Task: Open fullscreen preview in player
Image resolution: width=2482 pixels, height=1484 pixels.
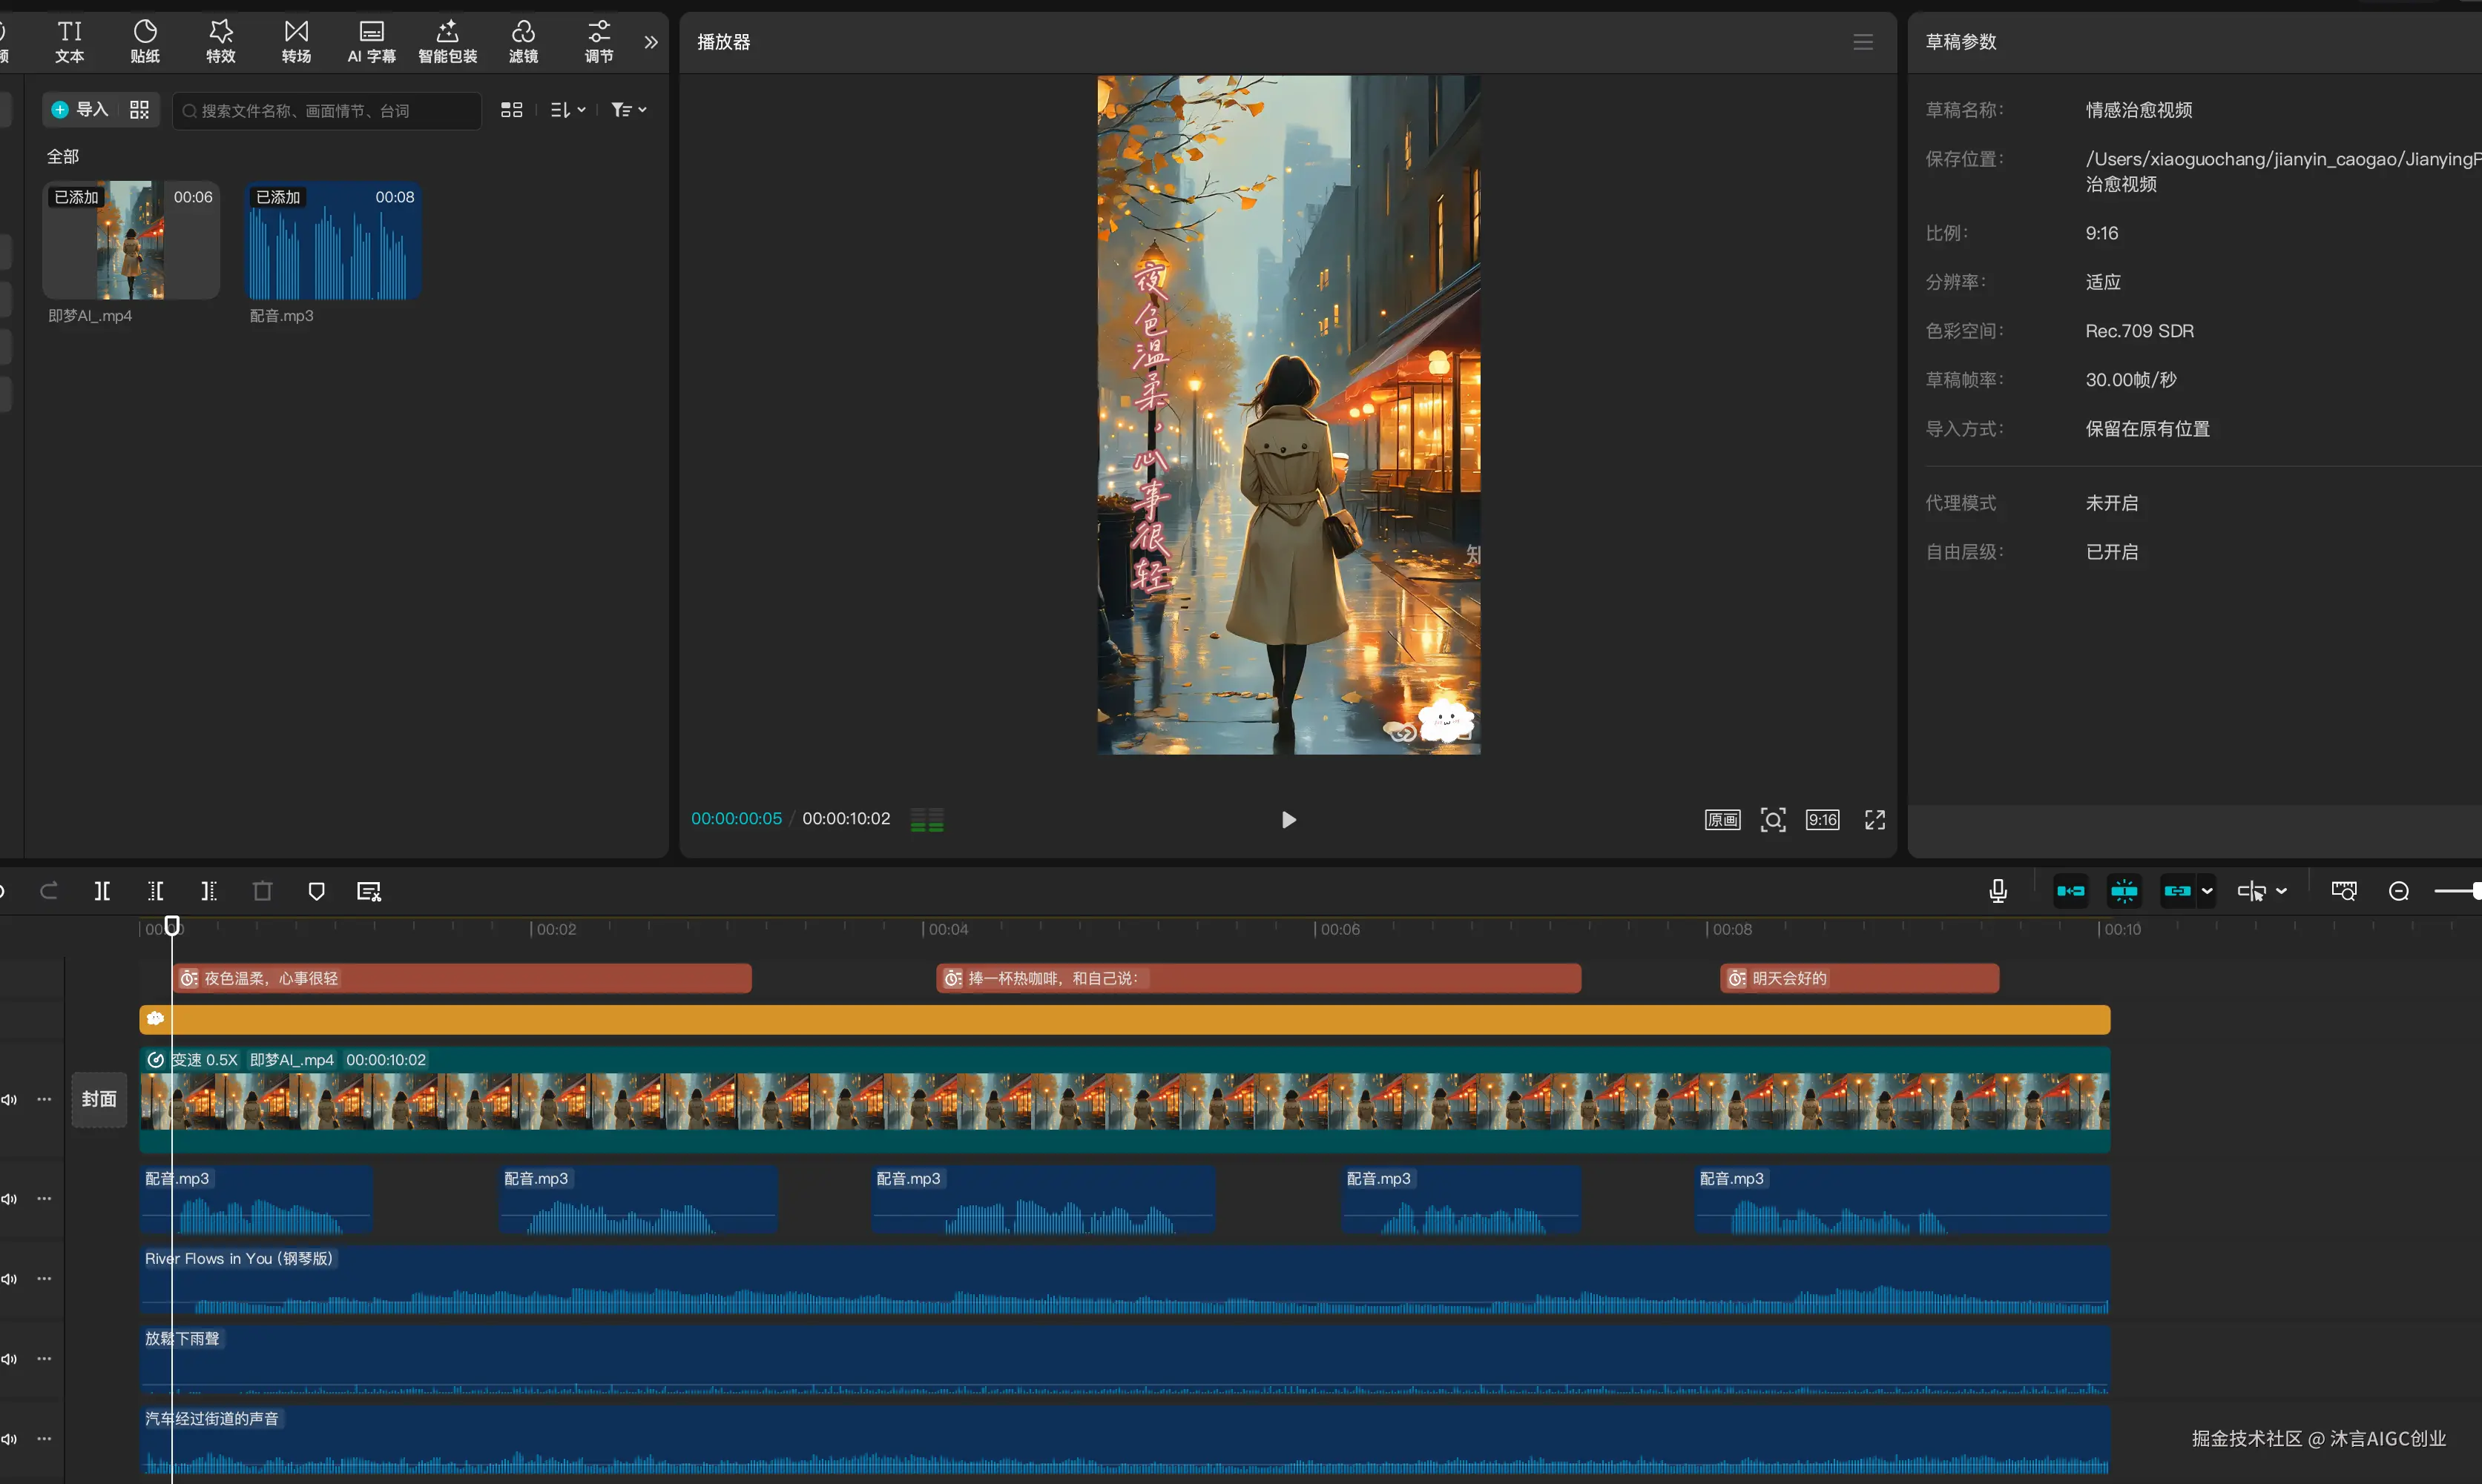Action: (x=1874, y=820)
